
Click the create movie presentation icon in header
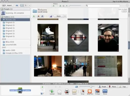point(42,16)
